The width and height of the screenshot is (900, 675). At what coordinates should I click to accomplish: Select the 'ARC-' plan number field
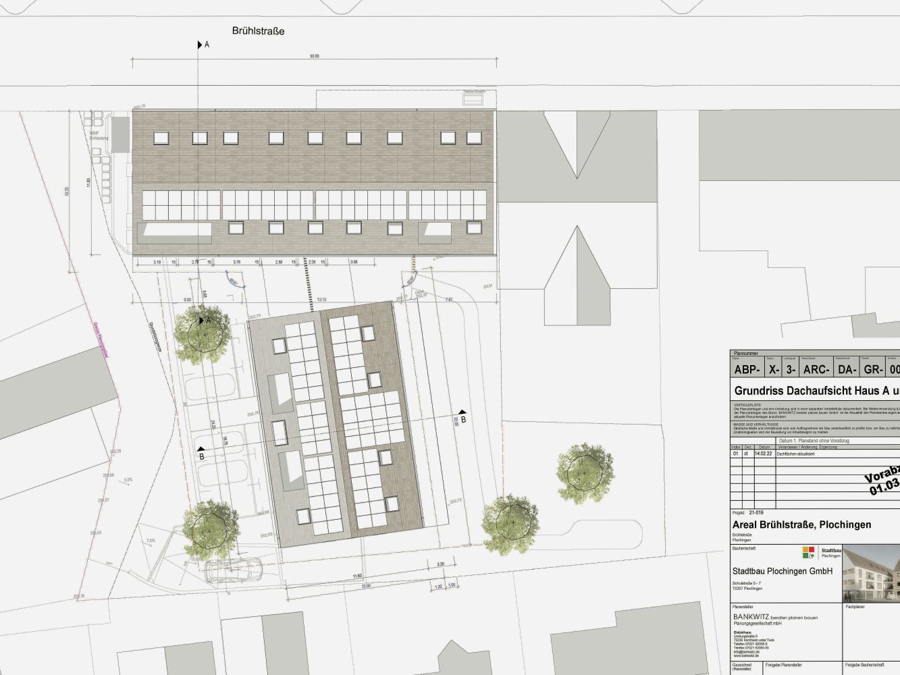[x=816, y=370]
